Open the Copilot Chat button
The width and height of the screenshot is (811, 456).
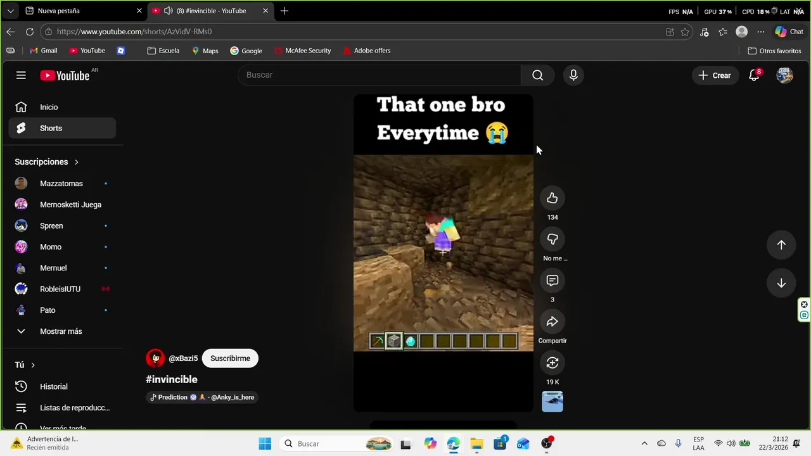point(789,32)
